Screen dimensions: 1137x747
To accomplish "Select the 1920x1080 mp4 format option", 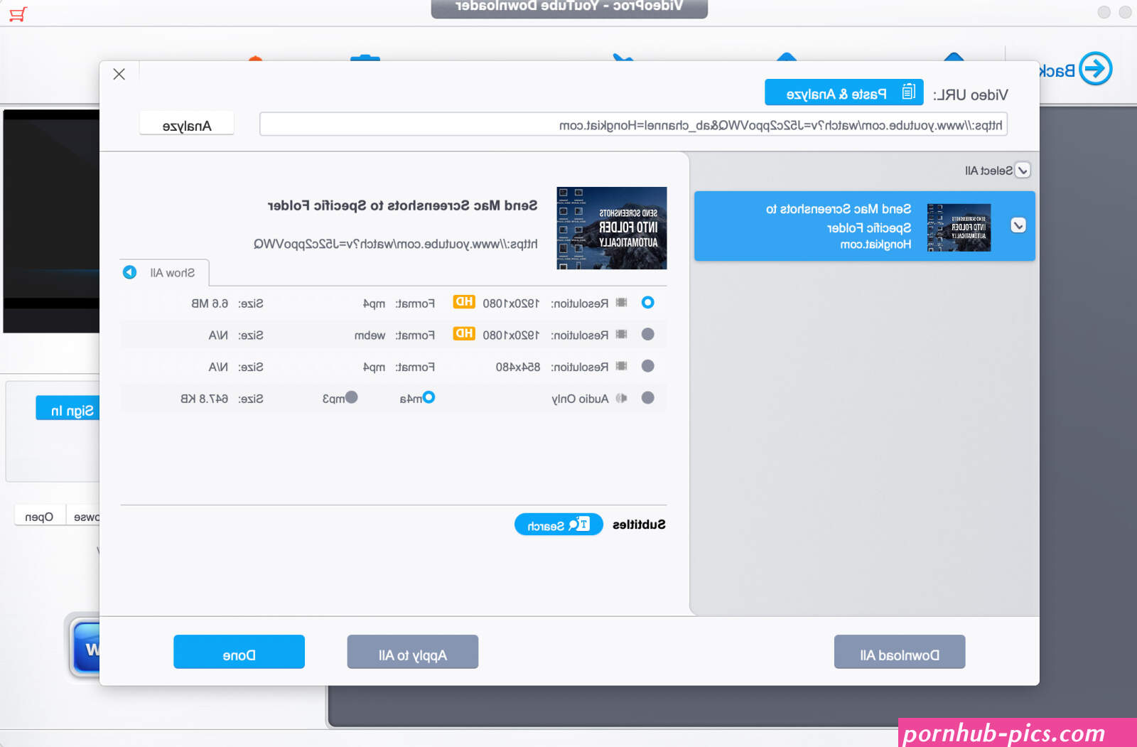I will coord(647,303).
